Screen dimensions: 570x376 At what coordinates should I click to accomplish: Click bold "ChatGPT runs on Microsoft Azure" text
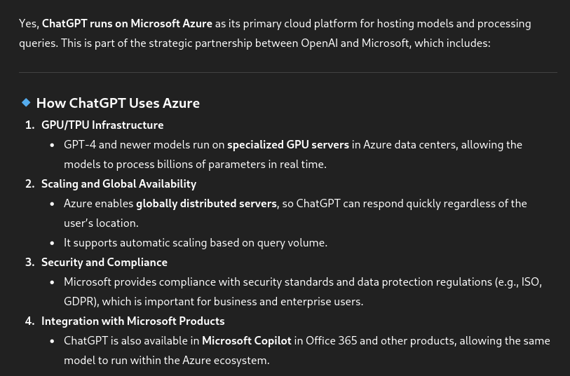click(127, 23)
